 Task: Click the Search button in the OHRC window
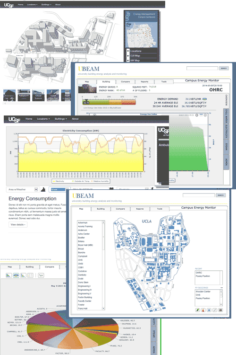pyautogui.click(x=224, y=68)
